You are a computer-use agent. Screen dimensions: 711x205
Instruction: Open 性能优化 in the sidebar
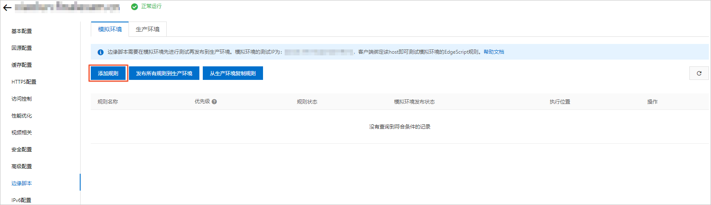point(22,116)
